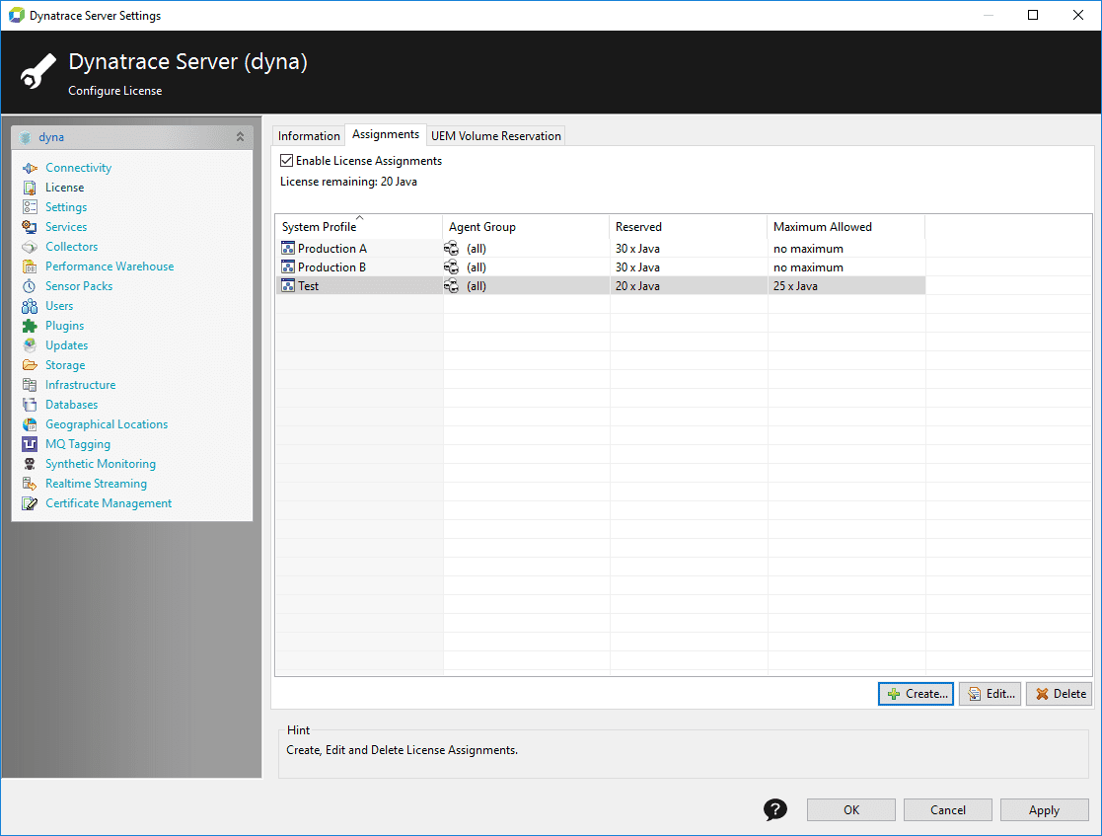Click the Connectivity sidebar icon
The image size is (1102, 836).
pyautogui.click(x=30, y=168)
